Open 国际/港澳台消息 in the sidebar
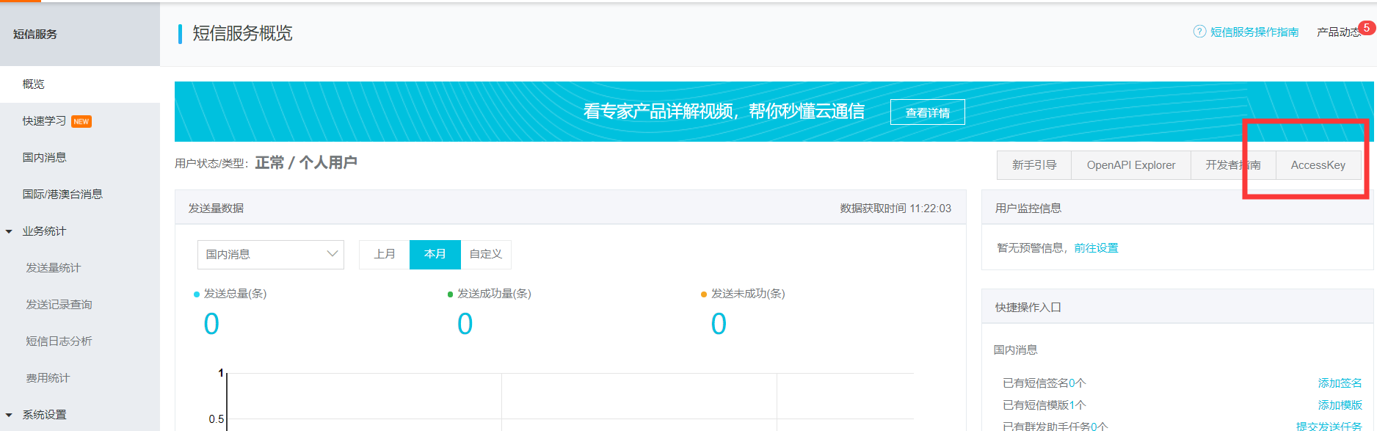1377x431 pixels. 62,195
